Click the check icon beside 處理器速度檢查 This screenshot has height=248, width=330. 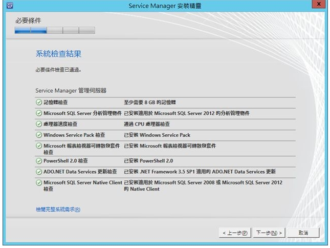tap(39, 124)
